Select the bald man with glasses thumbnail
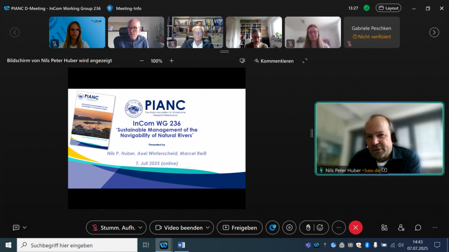 coord(136,32)
